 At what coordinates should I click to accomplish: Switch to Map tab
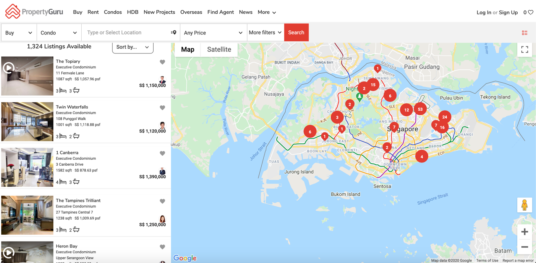[x=188, y=49]
